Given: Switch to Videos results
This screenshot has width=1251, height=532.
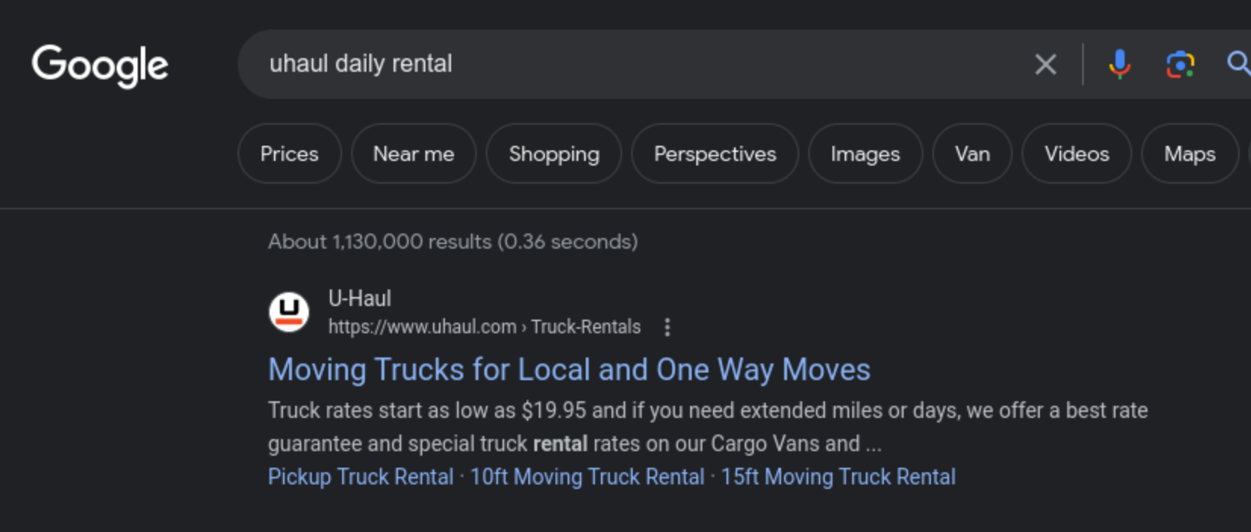Looking at the screenshot, I should click(1076, 154).
